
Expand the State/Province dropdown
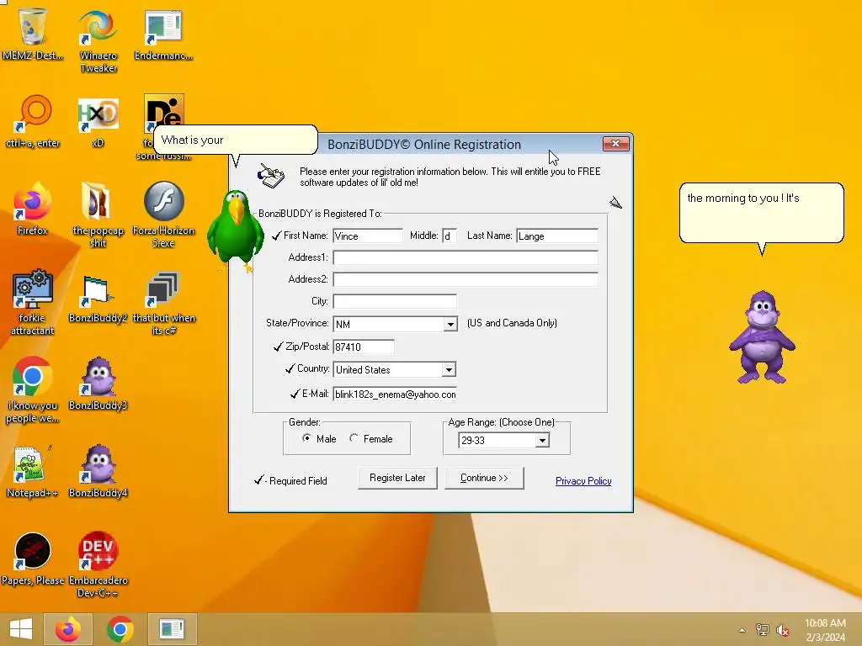(x=450, y=324)
